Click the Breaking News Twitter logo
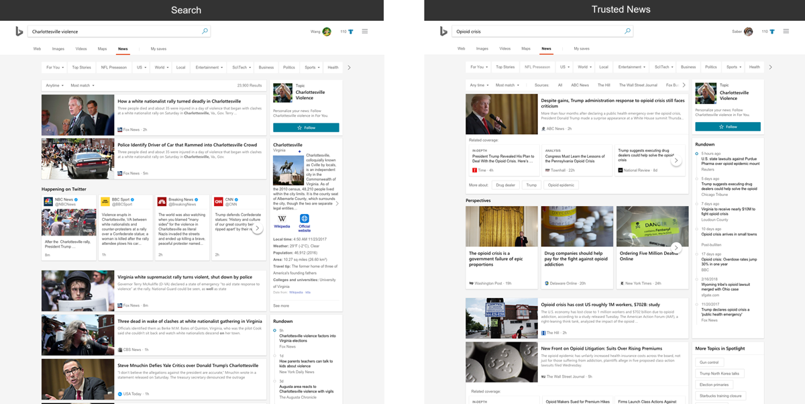 [162, 201]
